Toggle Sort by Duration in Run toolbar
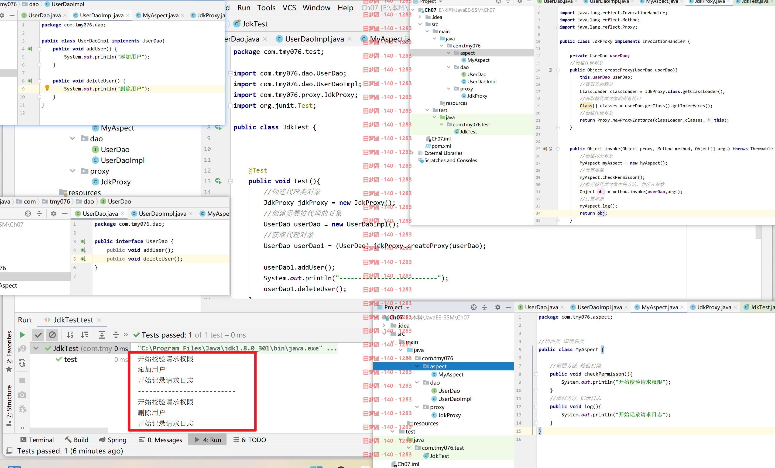The width and height of the screenshot is (775, 468). point(84,335)
